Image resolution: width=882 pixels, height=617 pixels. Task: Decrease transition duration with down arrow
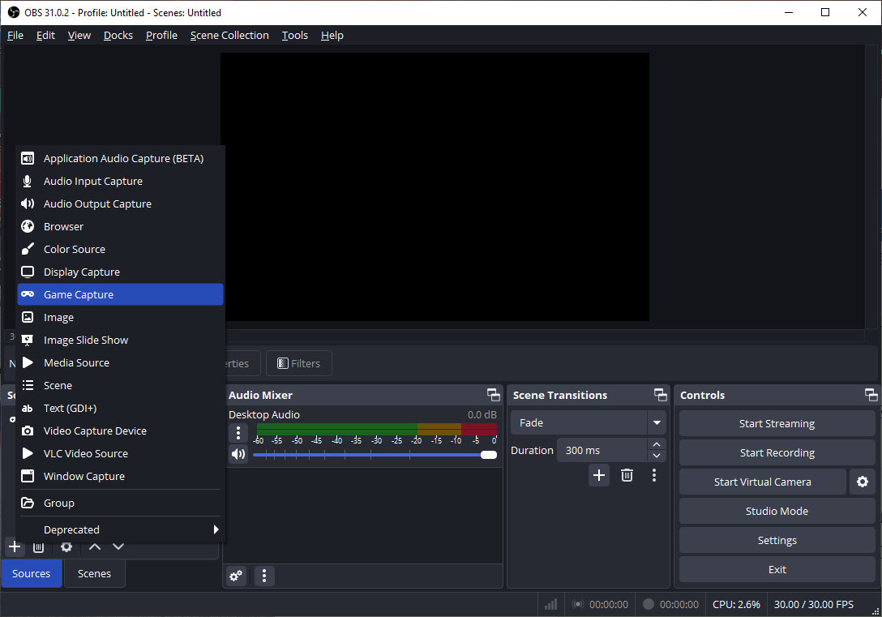coord(657,456)
